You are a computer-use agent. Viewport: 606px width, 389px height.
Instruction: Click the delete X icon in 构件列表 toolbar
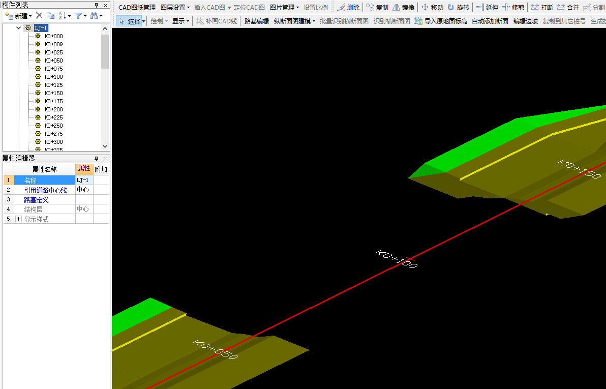click(x=39, y=16)
